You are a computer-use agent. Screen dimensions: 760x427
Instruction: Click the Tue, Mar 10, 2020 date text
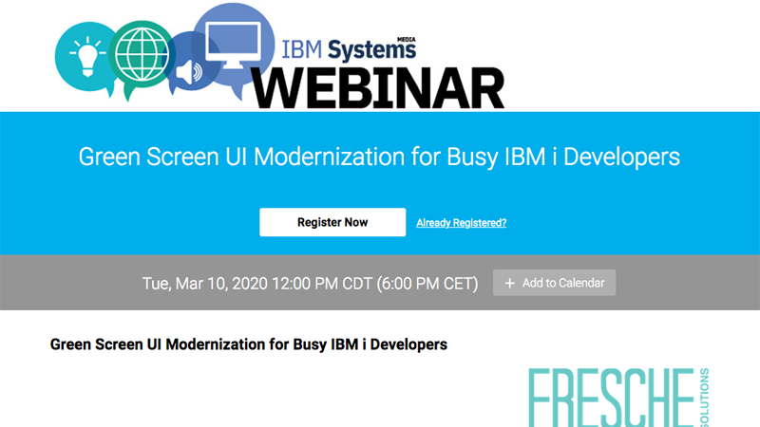point(311,283)
